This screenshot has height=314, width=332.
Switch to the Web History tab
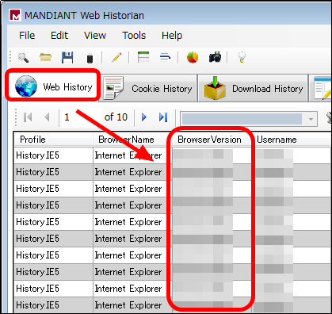54,86
